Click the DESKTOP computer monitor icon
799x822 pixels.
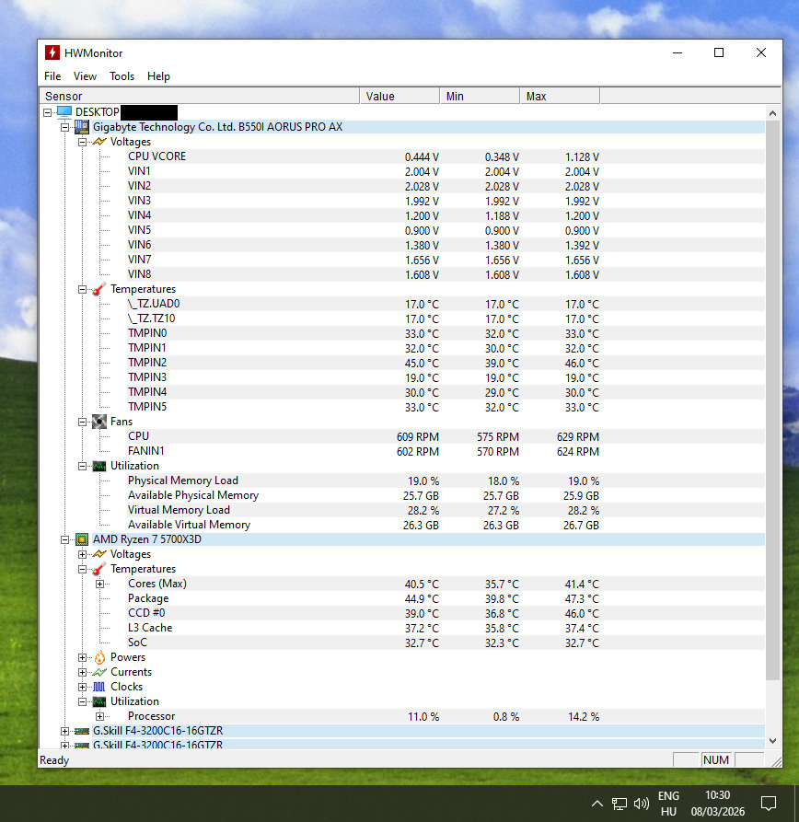(x=64, y=112)
